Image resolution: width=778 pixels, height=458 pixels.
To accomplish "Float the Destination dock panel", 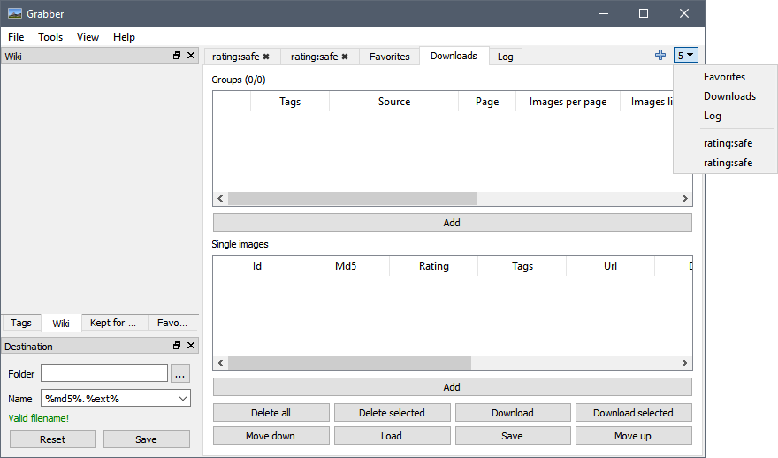I will pyautogui.click(x=177, y=346).
